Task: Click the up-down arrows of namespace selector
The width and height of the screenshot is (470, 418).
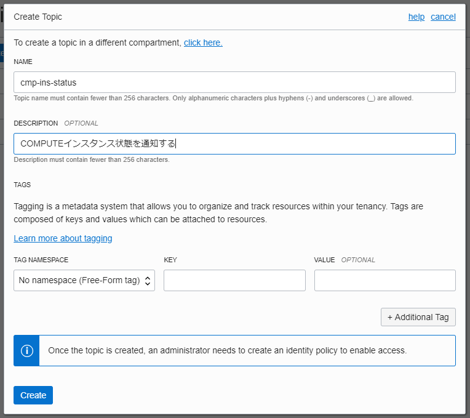Action: 148,281
